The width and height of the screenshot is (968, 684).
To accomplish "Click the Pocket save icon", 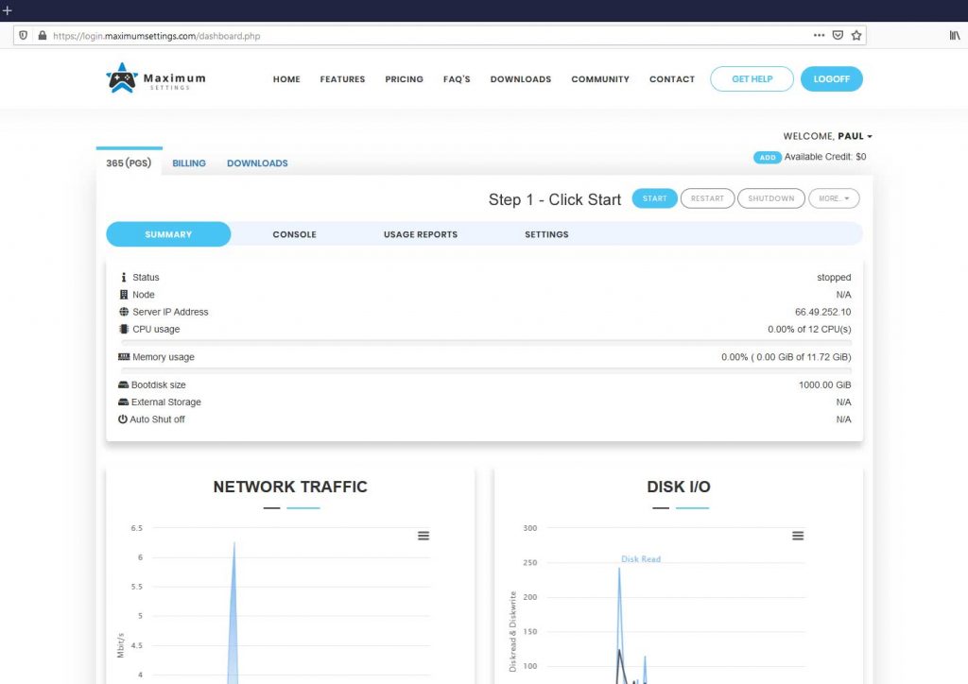I will click(838, 35).
